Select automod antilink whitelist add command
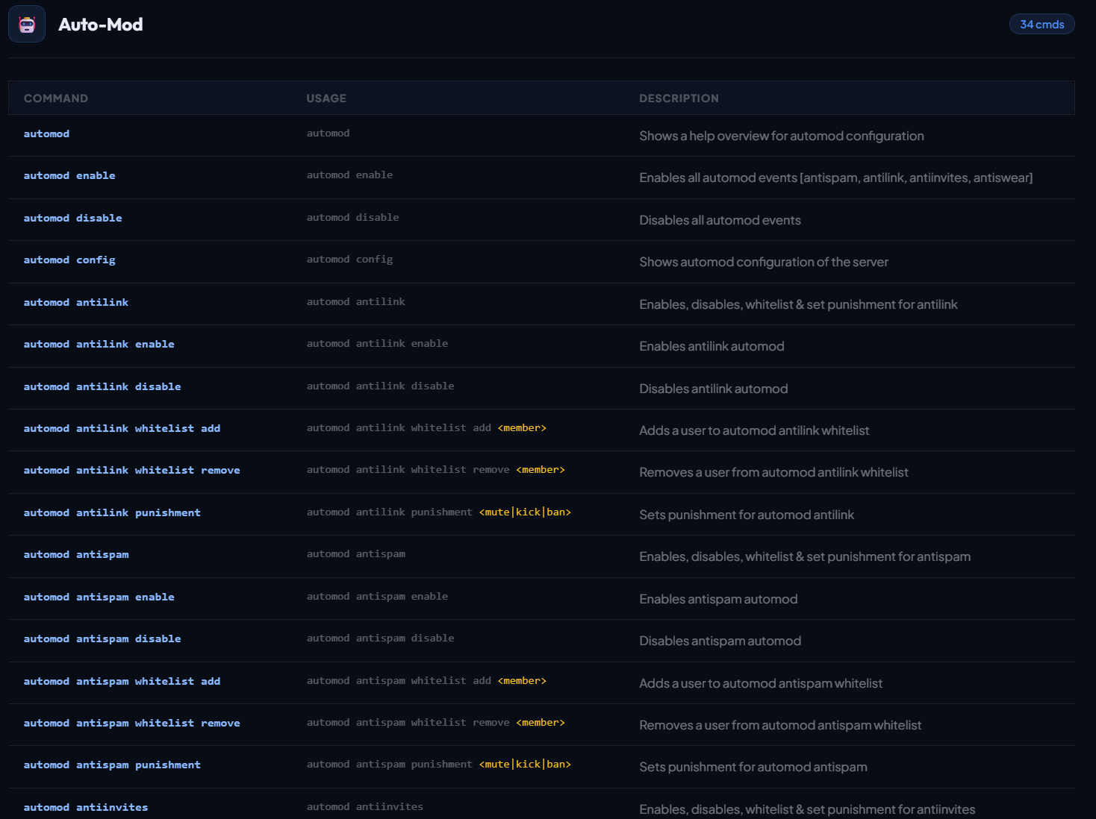The image size is (1096, 819). 122,428
